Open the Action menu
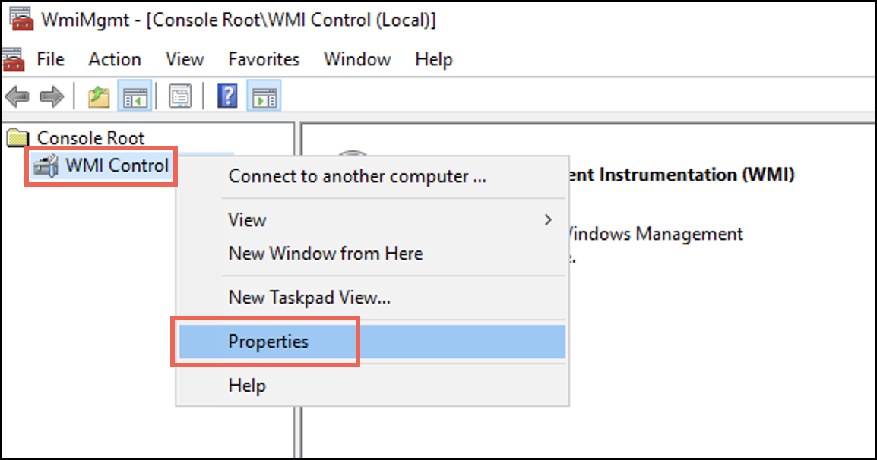Screen dimensions: 877x460 115,59
